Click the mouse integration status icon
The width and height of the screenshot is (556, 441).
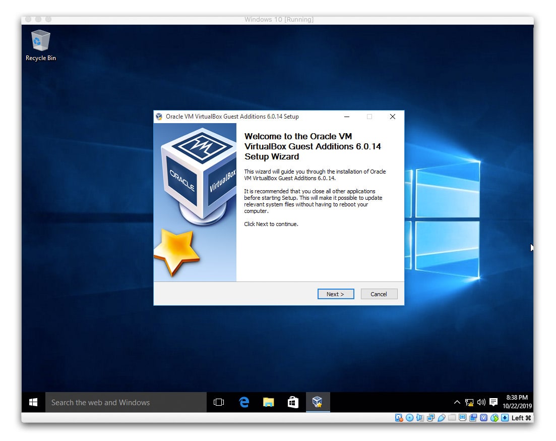(493, 418)
